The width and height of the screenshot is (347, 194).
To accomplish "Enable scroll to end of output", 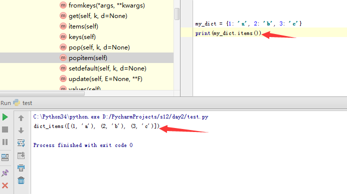I will point(21,155).
